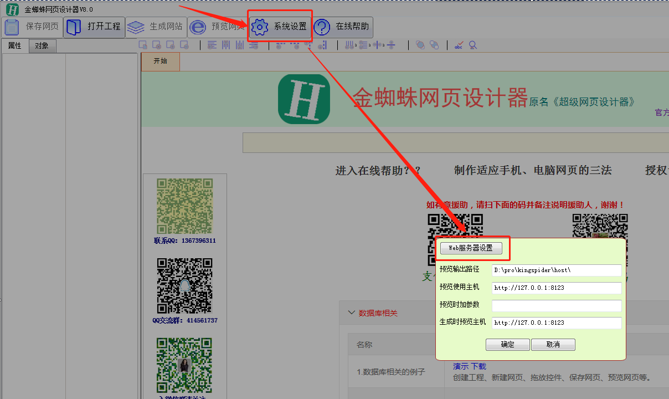
Task: Switch to the 属性 tab
Action: pos(15,46)
